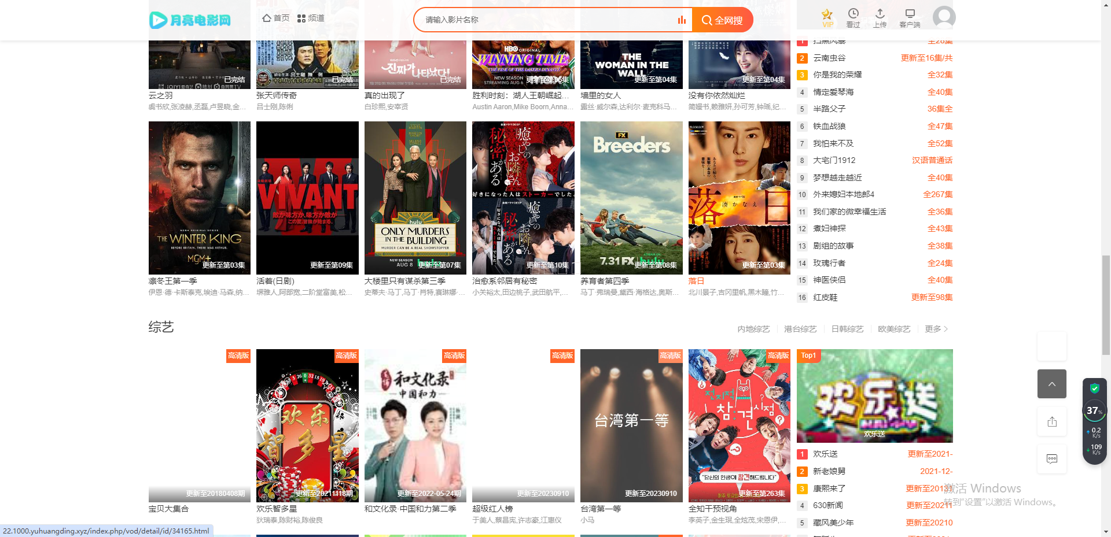Open the site logo home link
The height and width of the screenshot is (537, 1111).
[190, 20]
